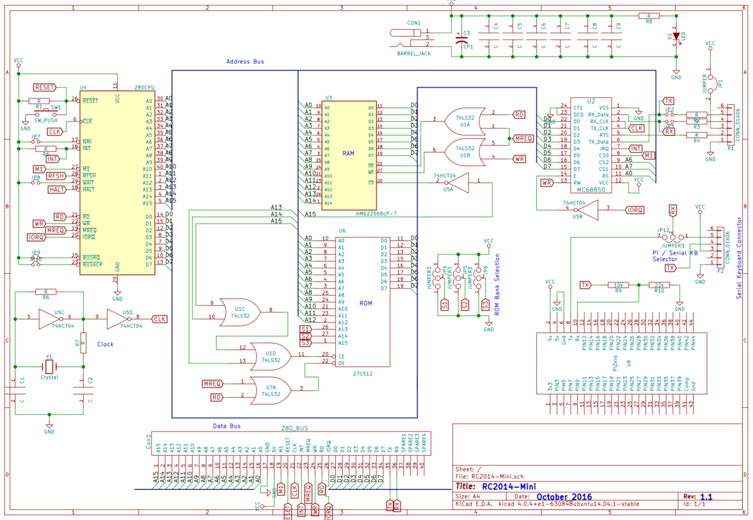753x520 pixels.
Task: Click the Serial Keyboard Connector label
Action: click(740, 257)
